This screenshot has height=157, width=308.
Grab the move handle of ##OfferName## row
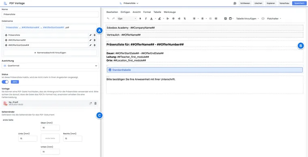pos(6,40)
